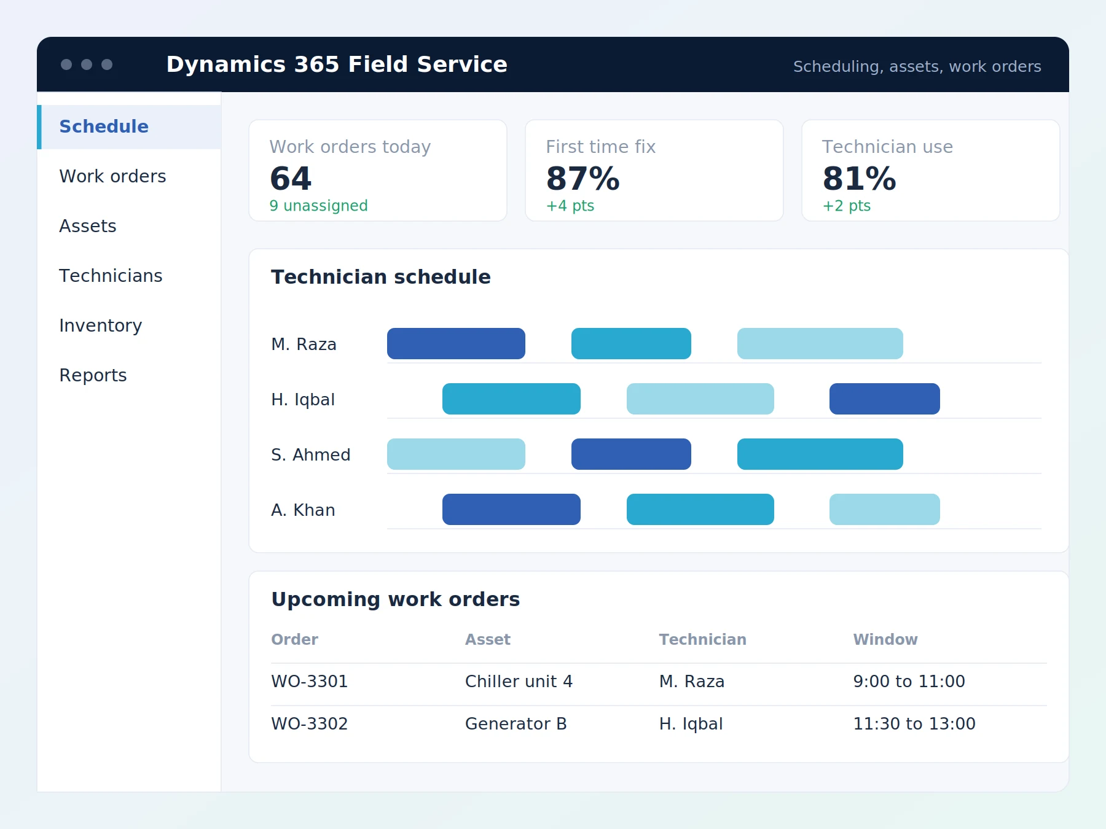Click the Chiller unit 4 asset cell
The width and height of the screenshot is (1106, 829).
click(x=519, y=682)
